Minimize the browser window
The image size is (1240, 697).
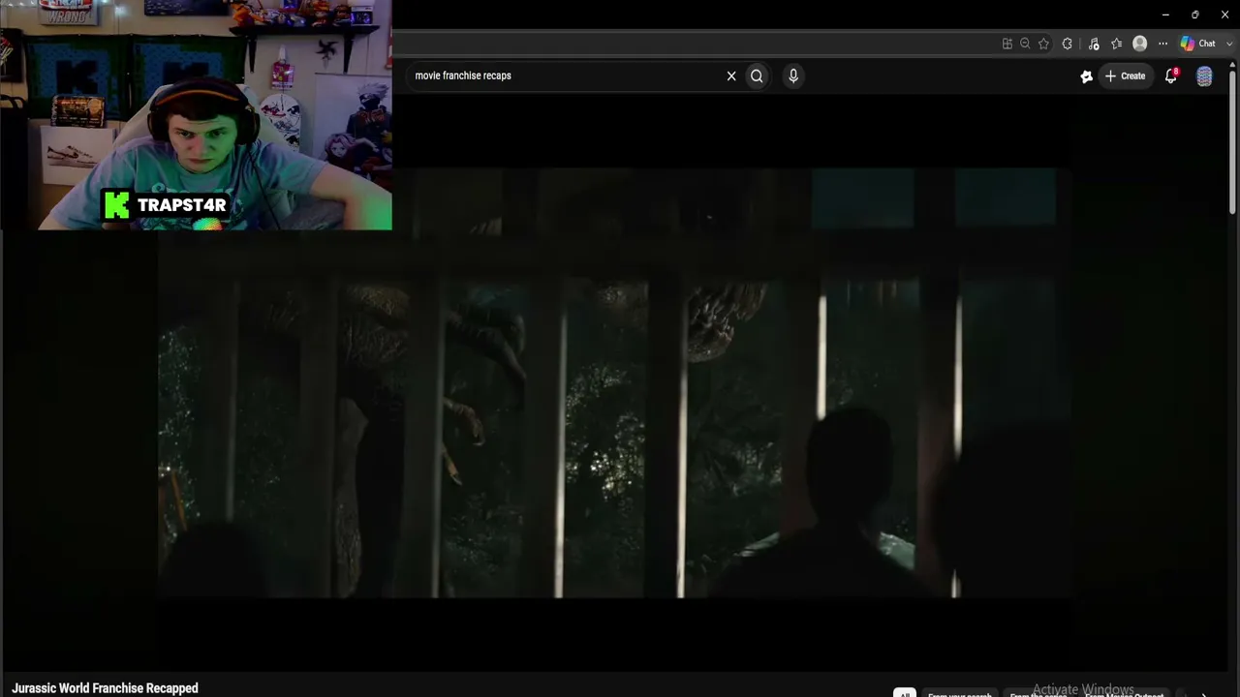1165,15
